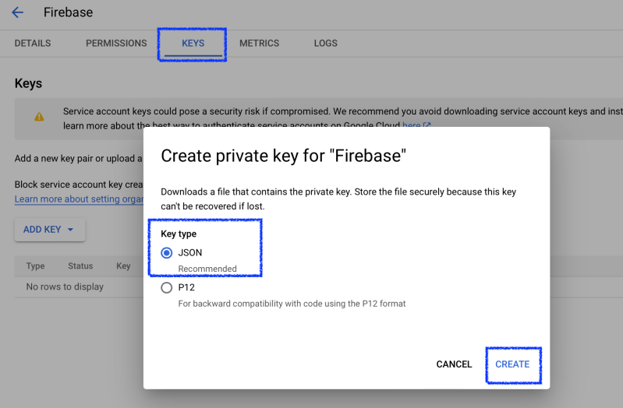Click the yellow warning triangle icon

39,117
